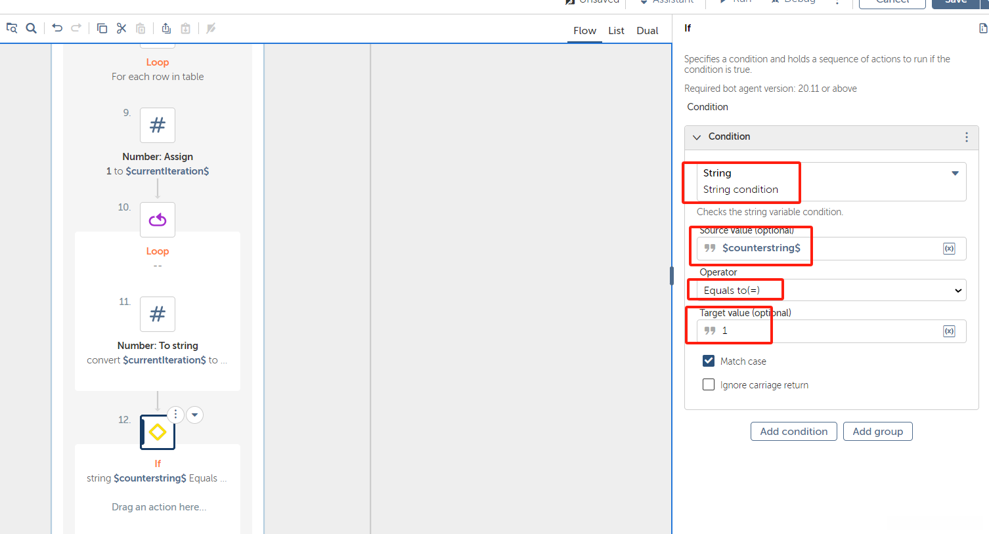
Task: Select the Number: To string step 11 icon
Action: pos(158,314)
